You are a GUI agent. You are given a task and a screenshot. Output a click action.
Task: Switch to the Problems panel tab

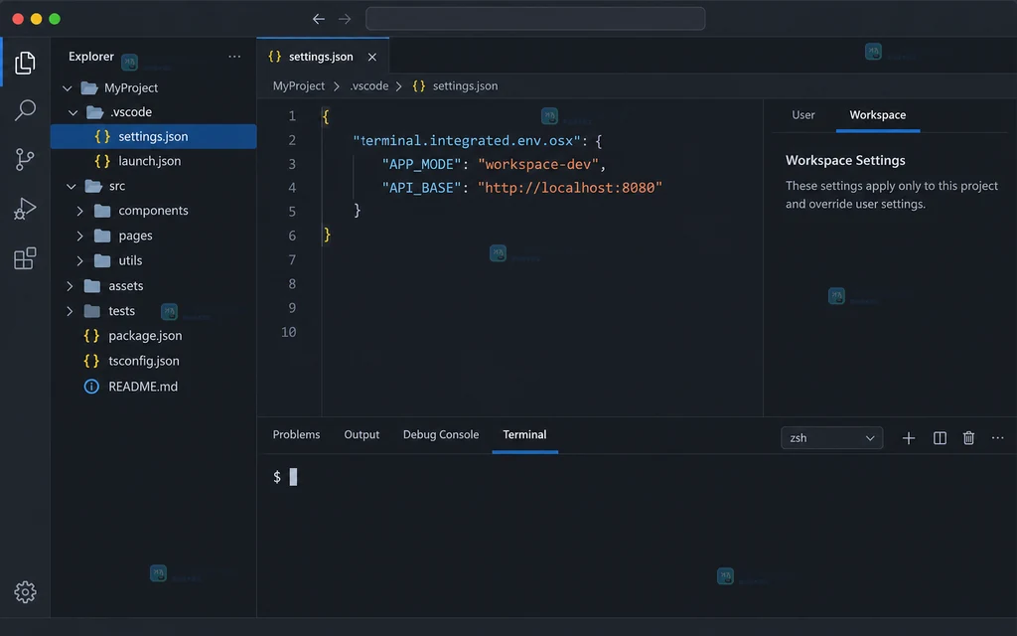coord(296,435)
